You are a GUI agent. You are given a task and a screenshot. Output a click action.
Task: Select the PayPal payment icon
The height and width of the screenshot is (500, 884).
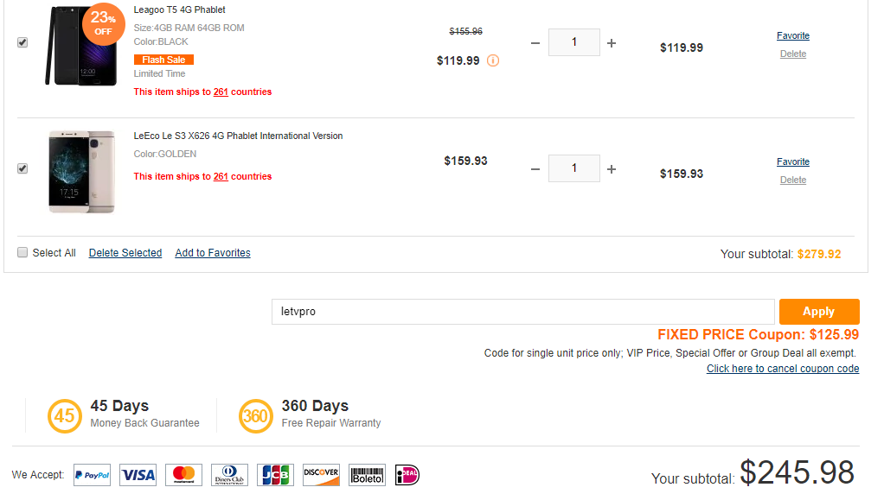[92, 475]
